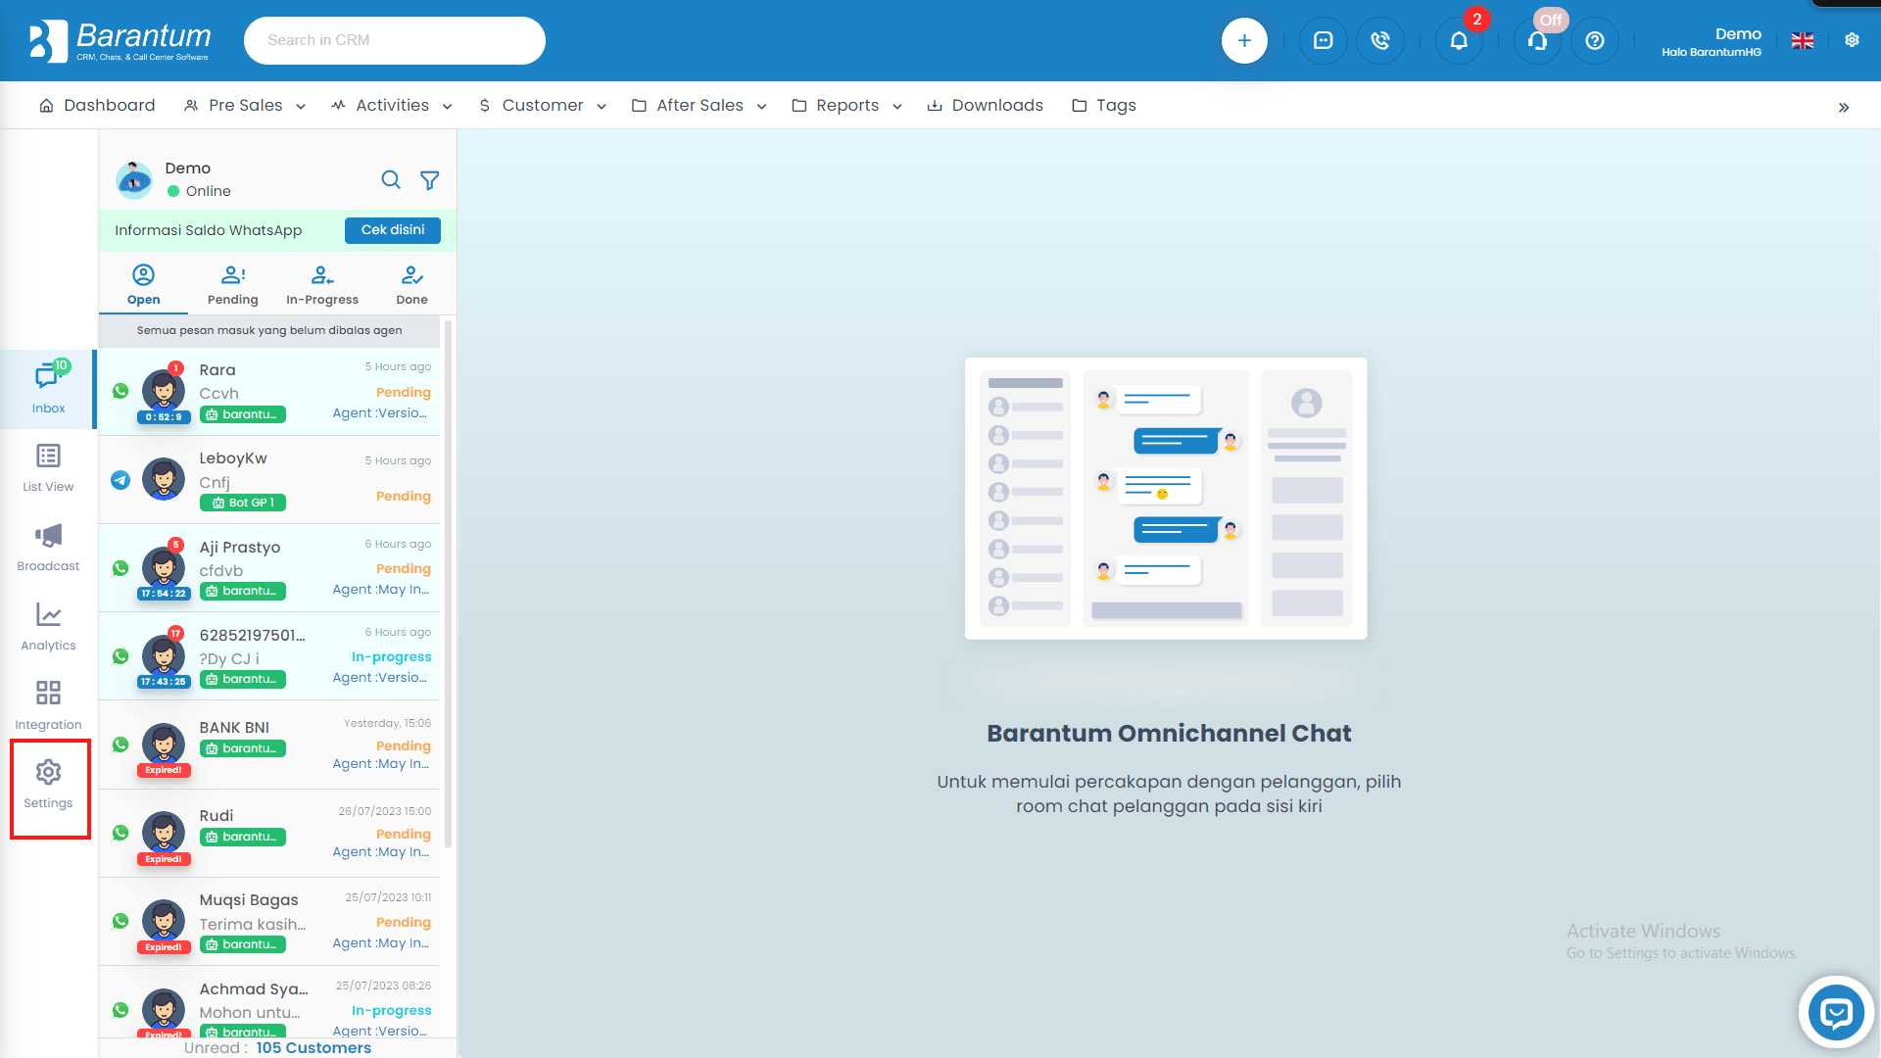Open List View in sidebar
Image resolution: width=1881 pixels, height=1058 pixels.
pos(48,467)
